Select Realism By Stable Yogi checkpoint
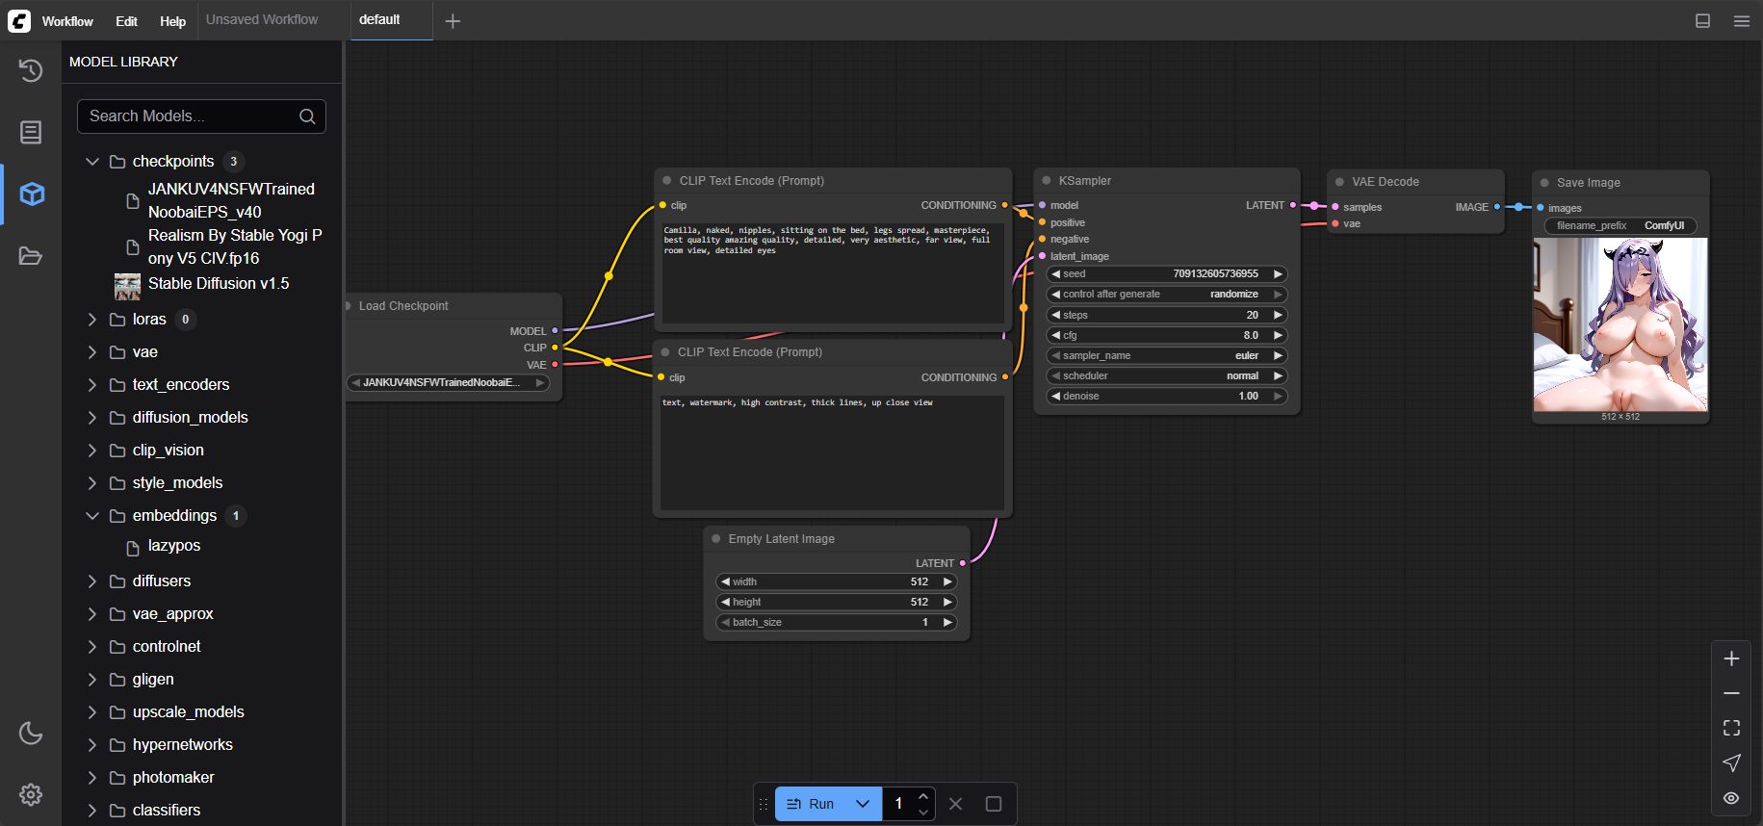The image size is (1763, 826). pyautogui.click(x=235, y=246)
